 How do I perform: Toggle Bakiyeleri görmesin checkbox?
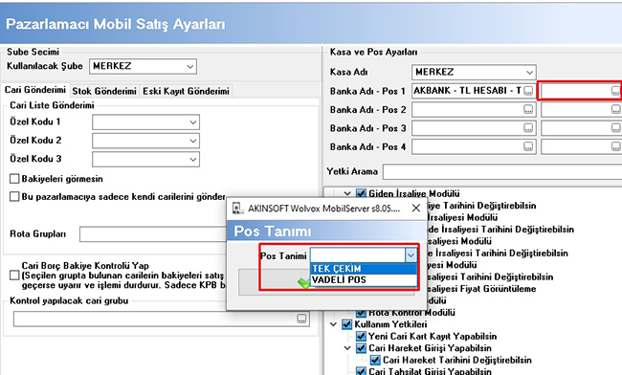coord(14,179)
